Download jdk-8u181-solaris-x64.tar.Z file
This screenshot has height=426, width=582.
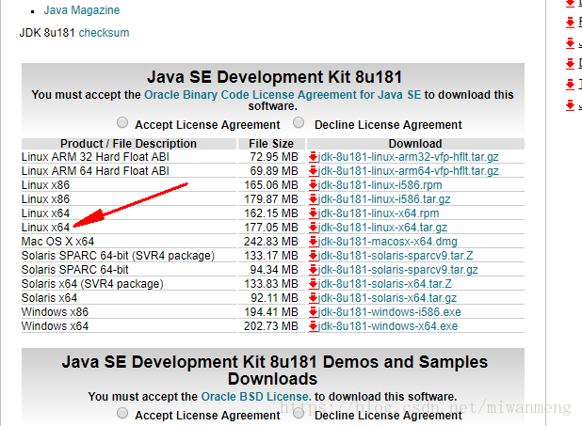(385, 284)
